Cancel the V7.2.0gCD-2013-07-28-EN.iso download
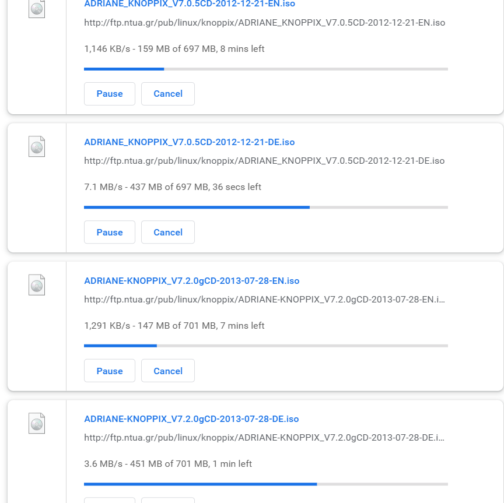This screenshot has width=504, height=503. point(168,371)
